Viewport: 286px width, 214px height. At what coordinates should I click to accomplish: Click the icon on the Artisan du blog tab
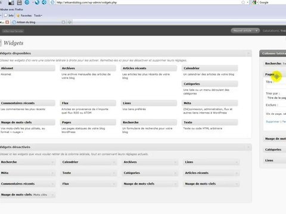tap(14, 22)
